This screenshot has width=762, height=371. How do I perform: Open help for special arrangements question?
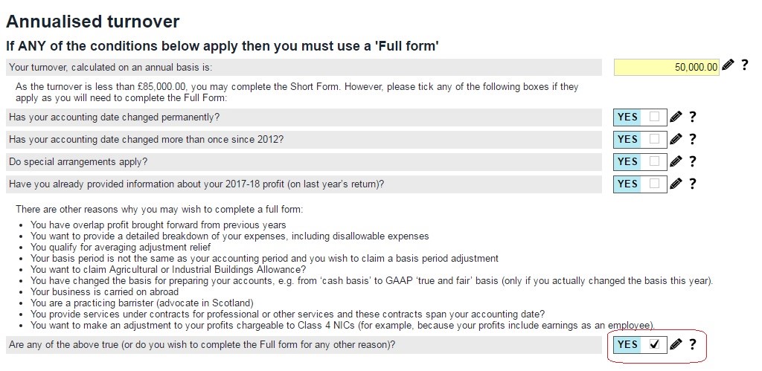pyautogui.click(x=692, y=161)
